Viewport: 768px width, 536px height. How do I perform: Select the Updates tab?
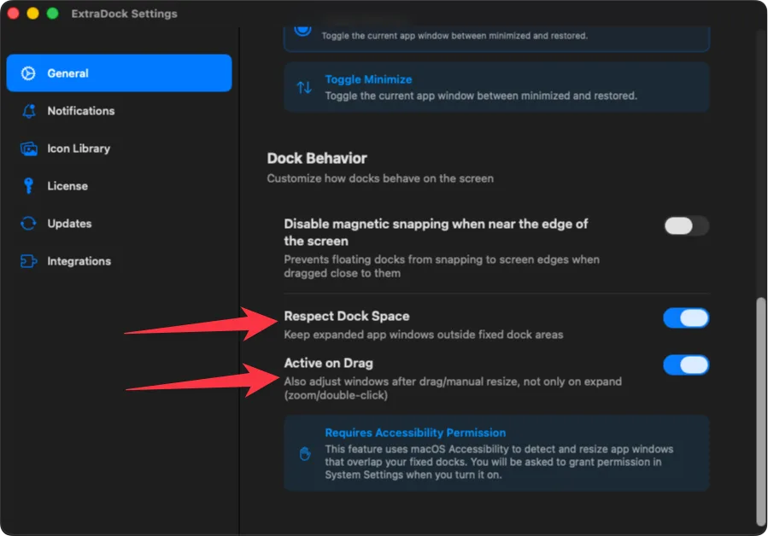(x=119, y=224)
